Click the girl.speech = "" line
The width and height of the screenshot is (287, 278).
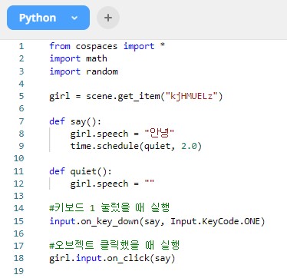pos(112,184)
